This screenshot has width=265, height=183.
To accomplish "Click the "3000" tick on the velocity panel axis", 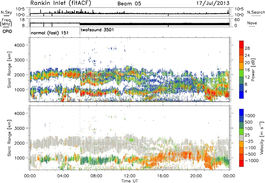I will pyautogui.click(x=19, y=128).
